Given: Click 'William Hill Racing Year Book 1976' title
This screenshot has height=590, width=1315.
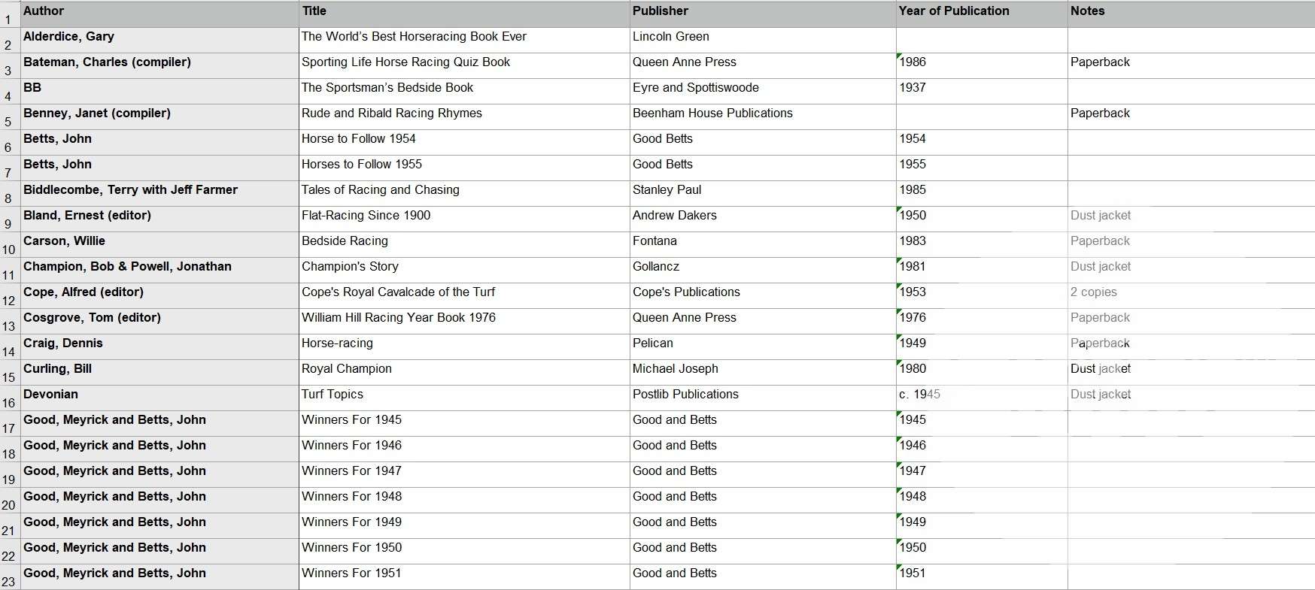Looking at the screenshot, I should click(464, 322).
